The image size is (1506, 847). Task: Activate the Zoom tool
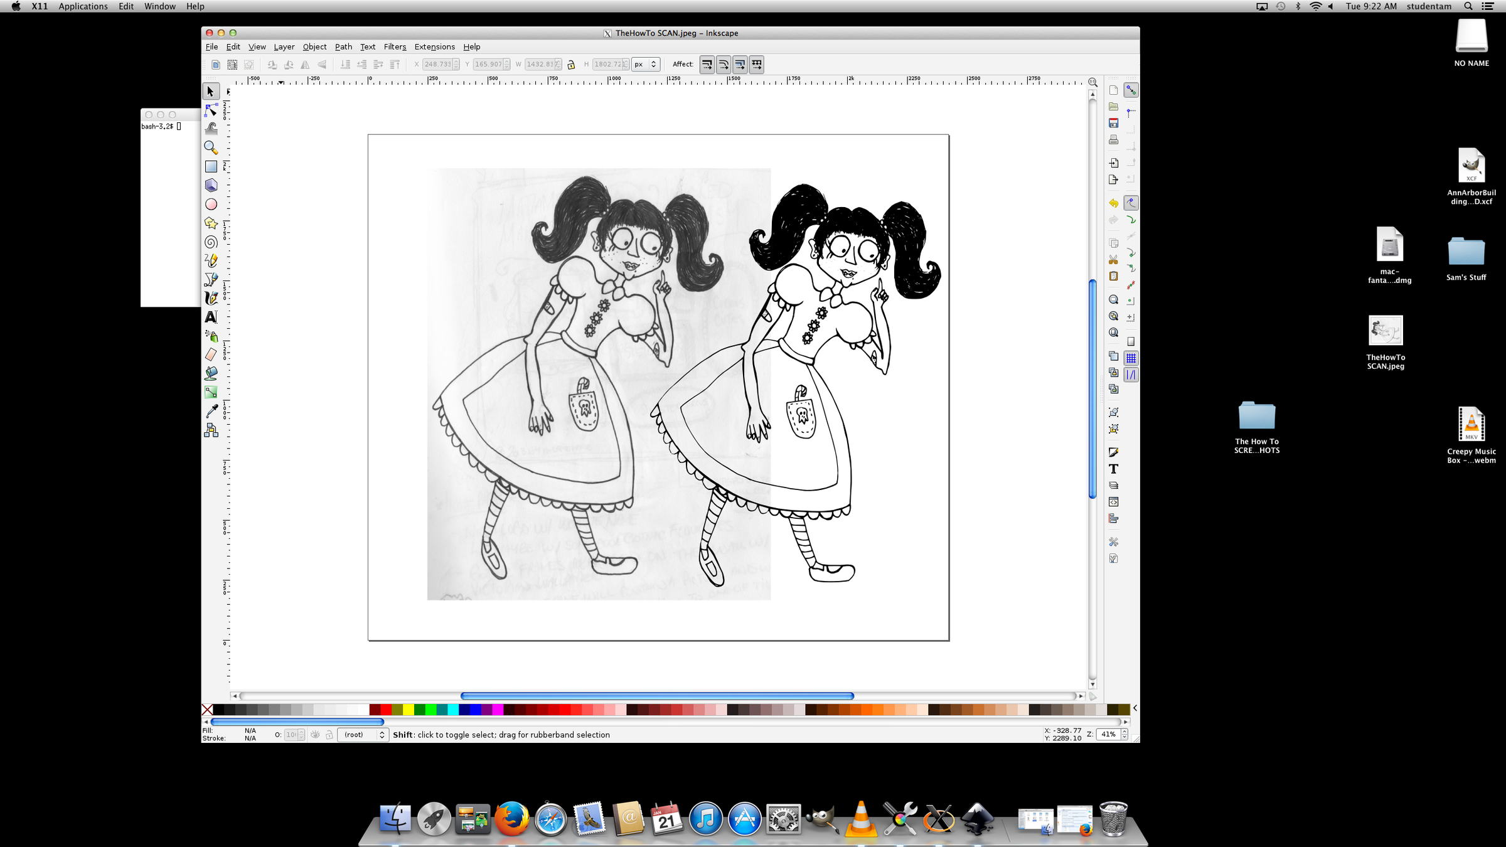click(x=211, y=147)
